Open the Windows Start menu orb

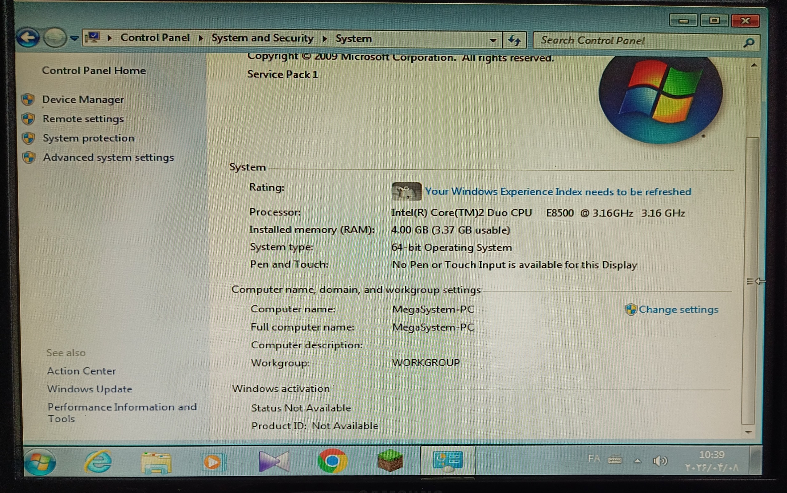[40, 462]
